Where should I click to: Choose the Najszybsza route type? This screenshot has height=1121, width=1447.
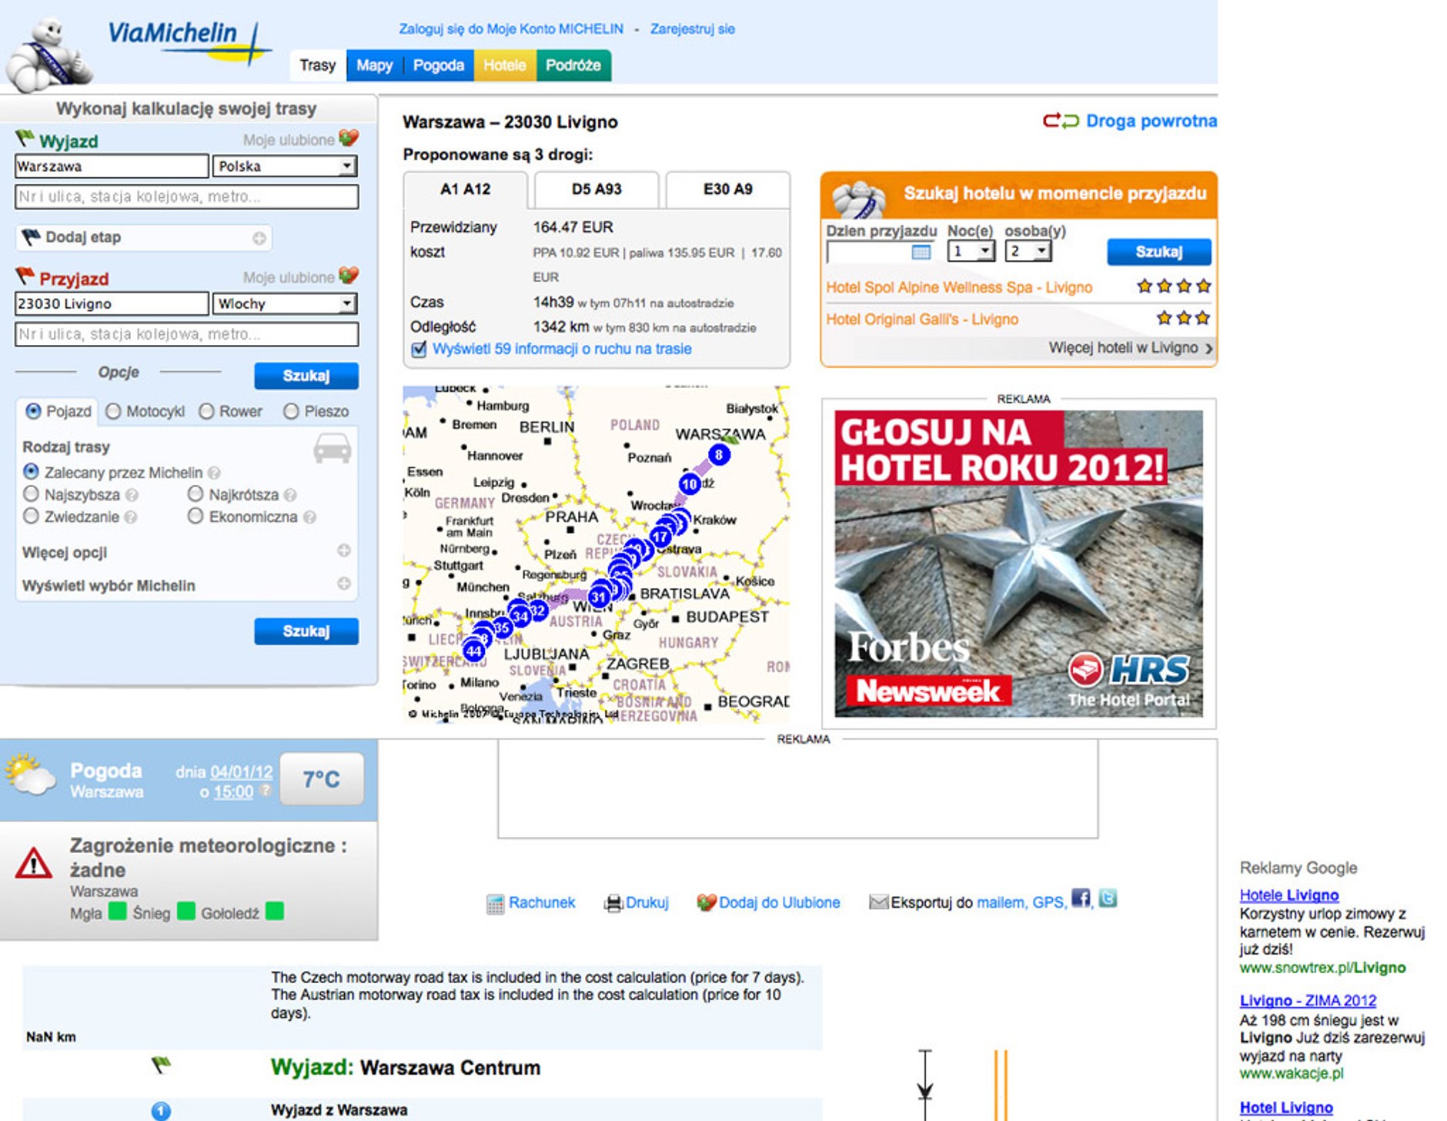point(32,494)
